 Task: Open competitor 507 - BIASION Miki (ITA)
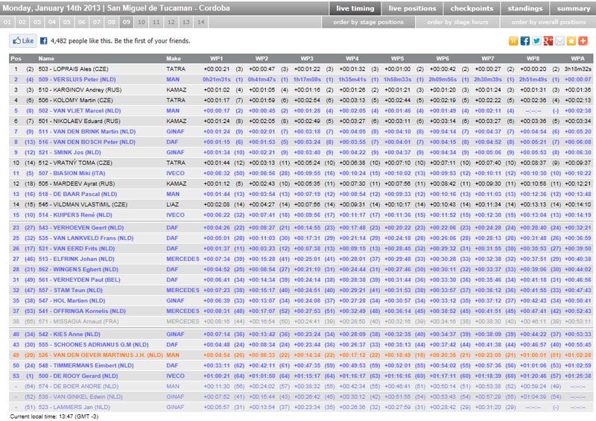[72, 173]
